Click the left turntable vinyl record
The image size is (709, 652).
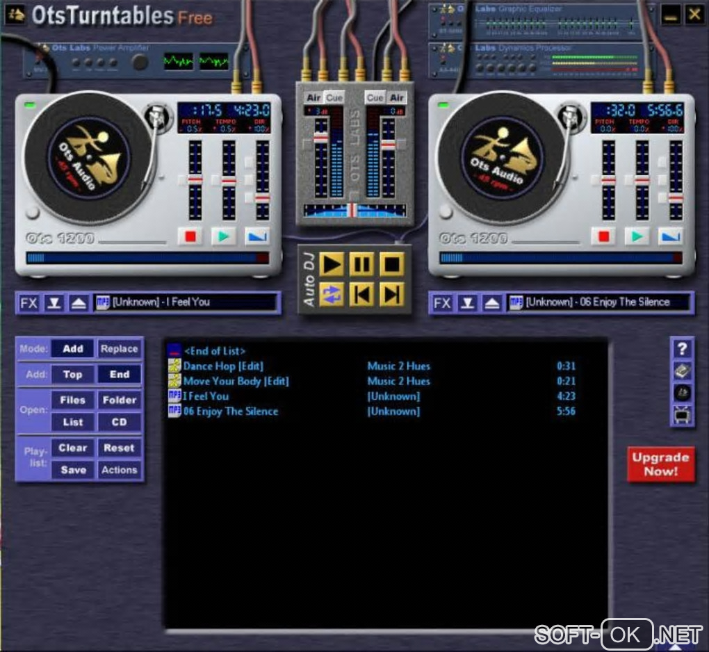[x=89, y=158]
